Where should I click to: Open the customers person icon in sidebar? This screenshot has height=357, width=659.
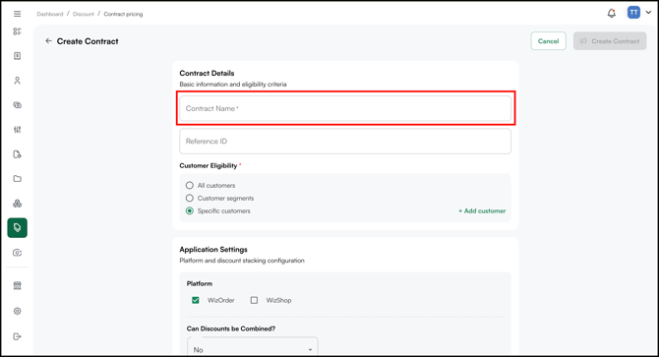point(18,81)
